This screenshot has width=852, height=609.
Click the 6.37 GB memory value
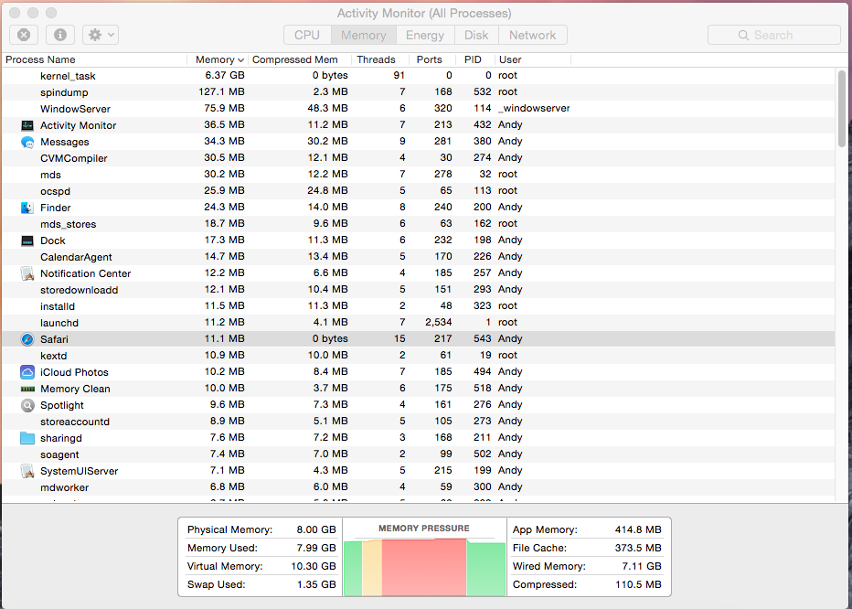pos(224,76)
